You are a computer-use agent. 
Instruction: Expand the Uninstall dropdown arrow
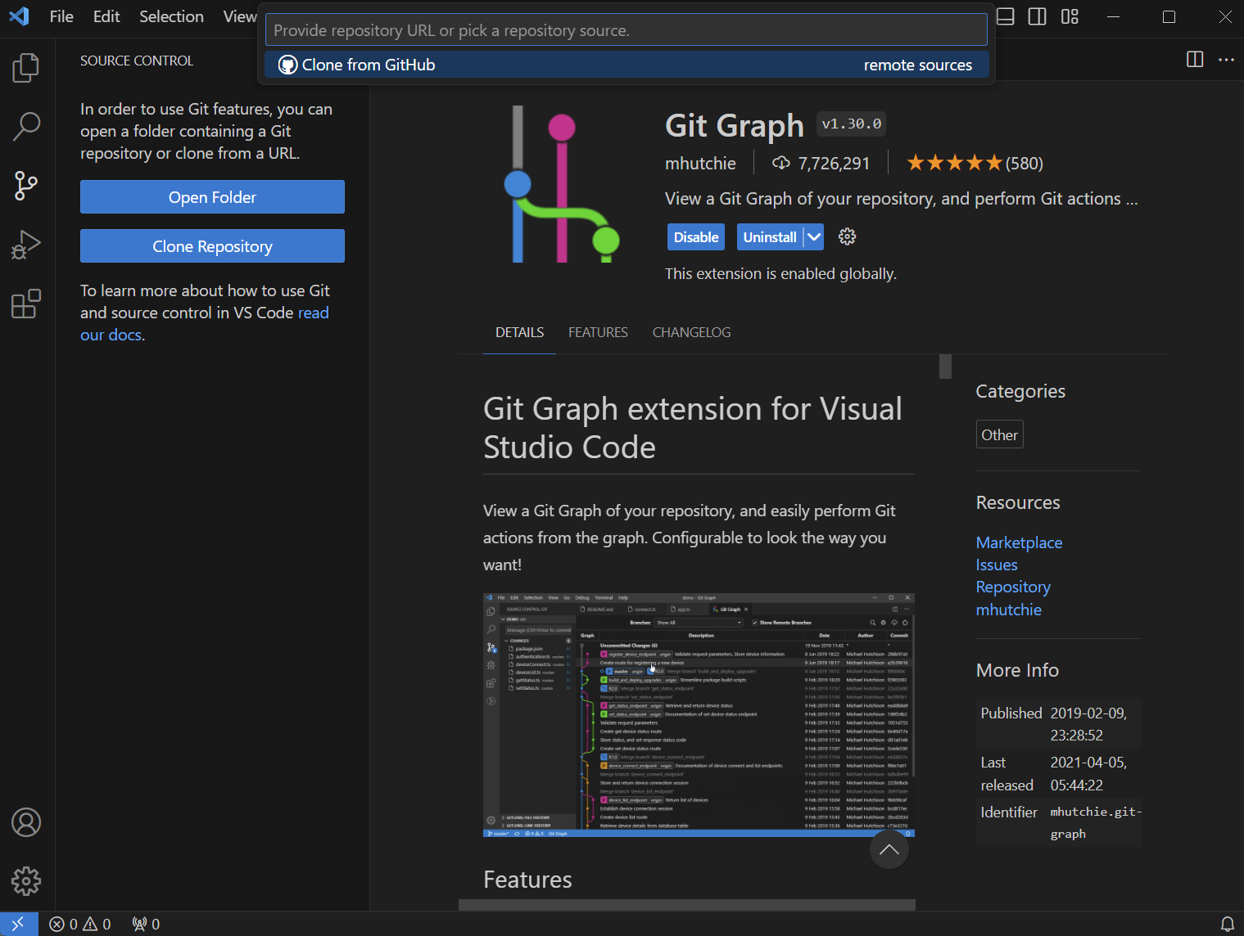[x=813, y=237]
